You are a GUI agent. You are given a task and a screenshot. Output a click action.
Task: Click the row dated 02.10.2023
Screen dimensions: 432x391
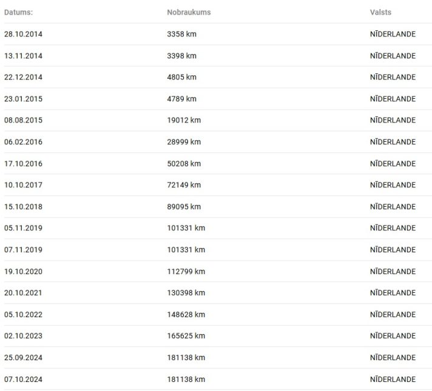(216, 336)
